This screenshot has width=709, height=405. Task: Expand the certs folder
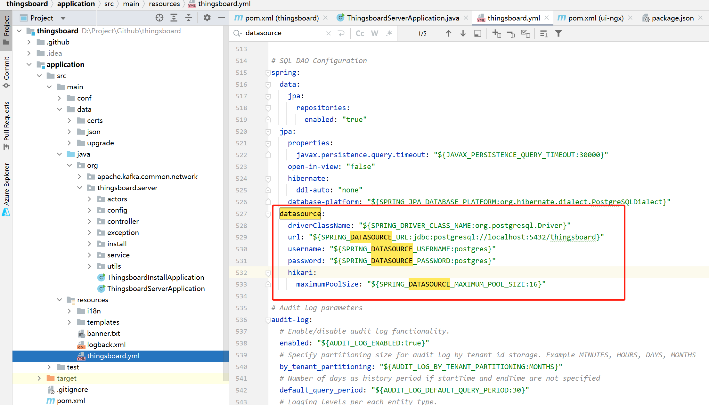pos(69,120)
